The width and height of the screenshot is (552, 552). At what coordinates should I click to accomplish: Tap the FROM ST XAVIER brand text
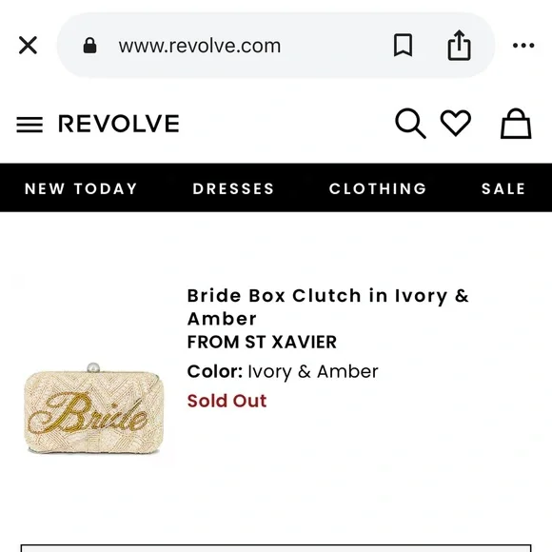(262, 343)
